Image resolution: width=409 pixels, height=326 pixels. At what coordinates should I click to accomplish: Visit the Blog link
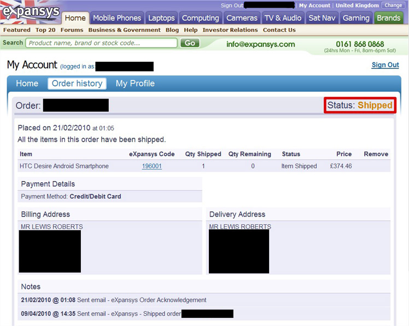click(x=172, y=30)
